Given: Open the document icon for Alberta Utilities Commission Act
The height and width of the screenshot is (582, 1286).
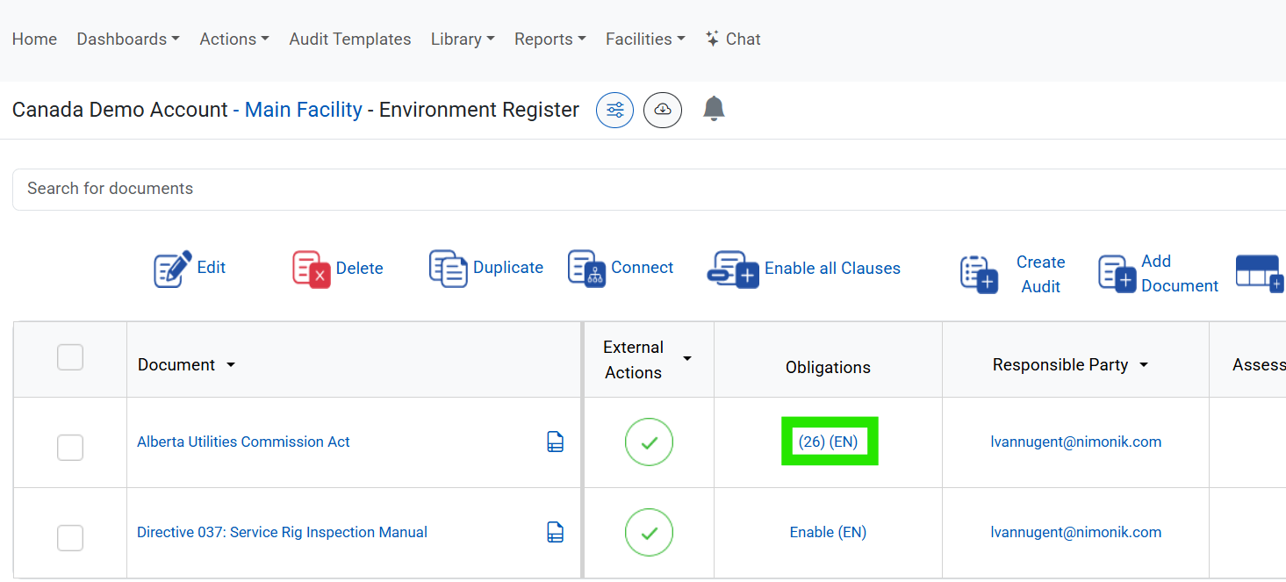Looking at the screenshot, I should [x=555, y=442].
